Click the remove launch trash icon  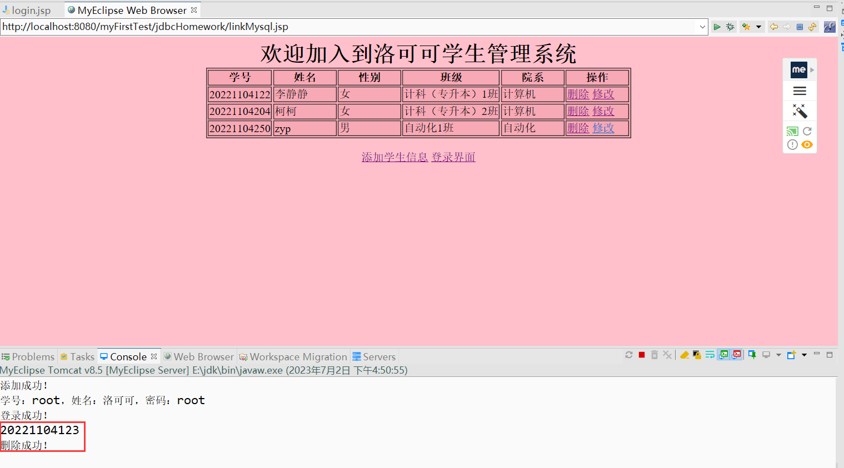(655, 355)
